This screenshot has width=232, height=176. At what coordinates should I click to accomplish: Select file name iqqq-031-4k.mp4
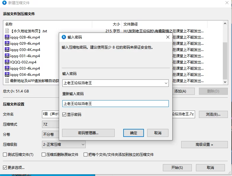[x=25, y=56]
